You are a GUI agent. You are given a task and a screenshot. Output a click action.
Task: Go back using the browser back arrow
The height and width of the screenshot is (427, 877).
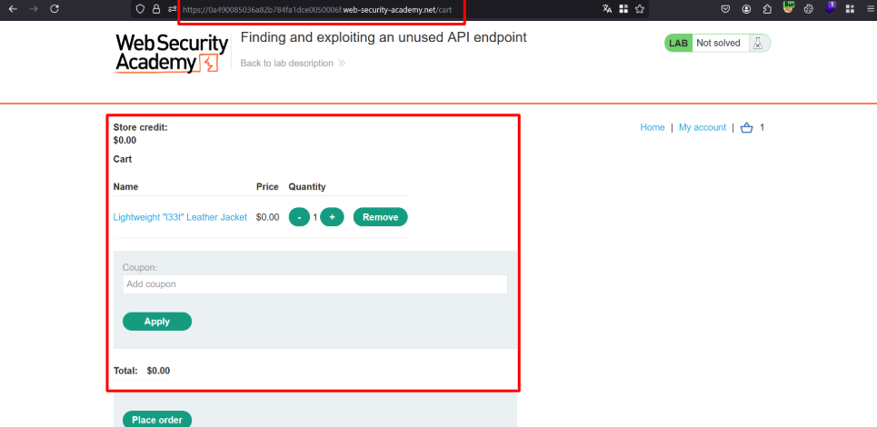coord(13,8)
